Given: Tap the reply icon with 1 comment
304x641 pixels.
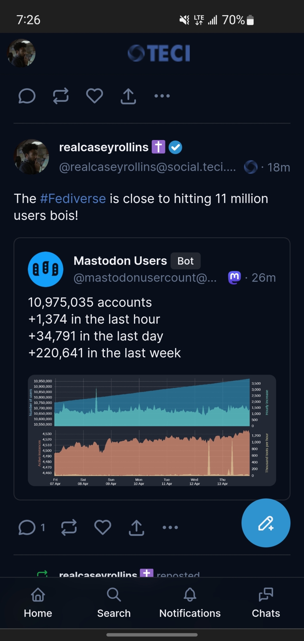Looking at the screenshot, I should coord(31,527).
